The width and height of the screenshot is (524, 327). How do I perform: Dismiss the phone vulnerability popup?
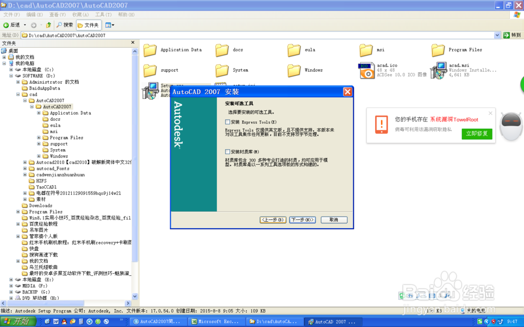click(x=490, y=113)
